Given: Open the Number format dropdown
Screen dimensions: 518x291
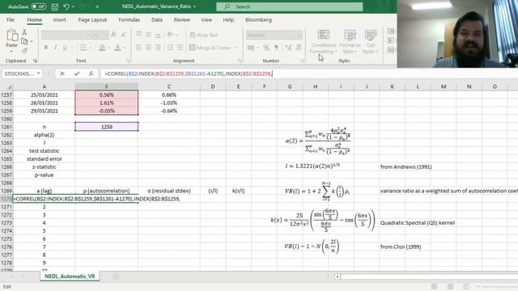Looking at the screenshot, I should pyautogui.click(x=299, y=35).
